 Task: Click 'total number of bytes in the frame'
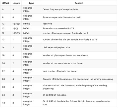pyautogui.click(x=59, y=71)
